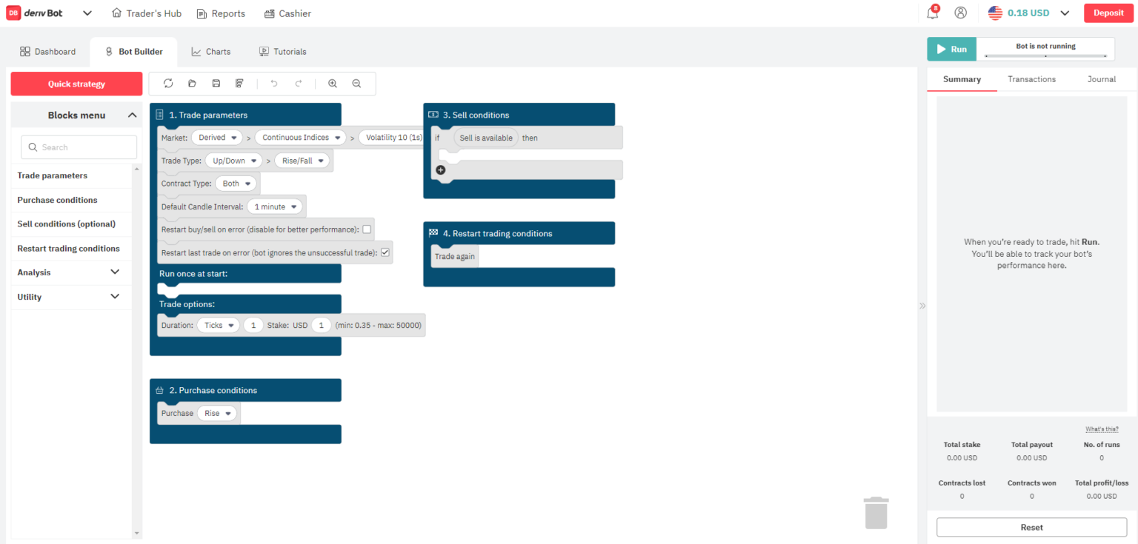This screenshot has height=544, width=1138.
Task: Click the Quick strategy button
Action: pyautogui.click(x=76, y=84)
